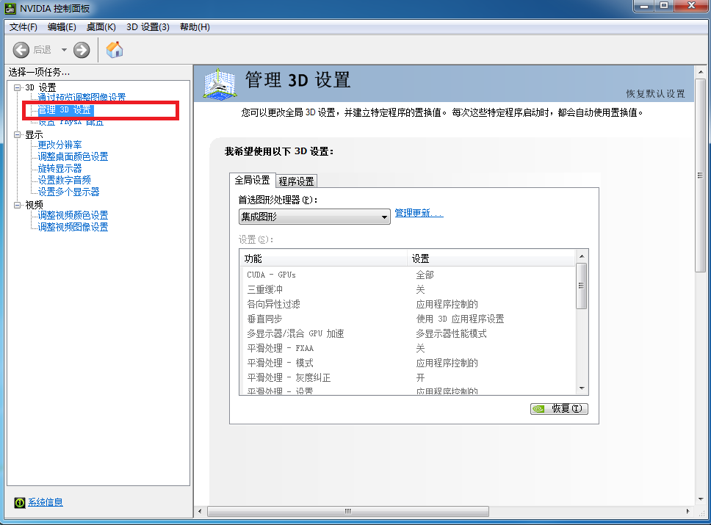Select the 三重缓冲 row
Viewport: 711px width, 525px height.
408,290
